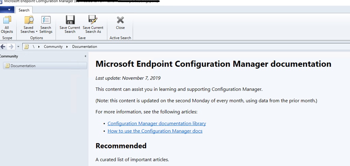Go back using the navigation arrow
Viewport: 350px width, 166px height.
point(3,47)
